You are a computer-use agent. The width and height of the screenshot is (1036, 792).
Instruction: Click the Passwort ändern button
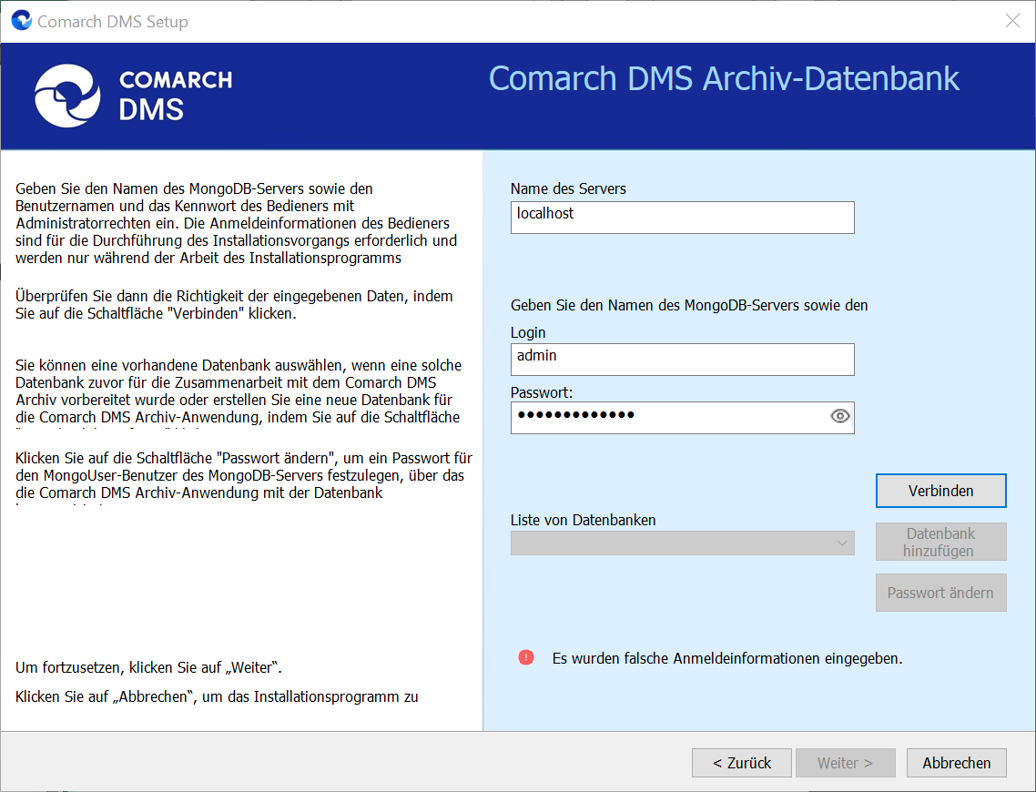pyautogui.click(x=940, y=593)
